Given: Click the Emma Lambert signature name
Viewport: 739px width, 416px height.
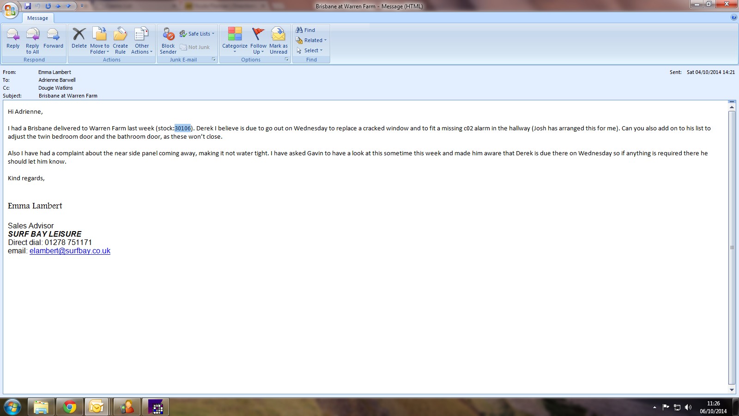Looking at the screenshot, I should tap(35, 206).
